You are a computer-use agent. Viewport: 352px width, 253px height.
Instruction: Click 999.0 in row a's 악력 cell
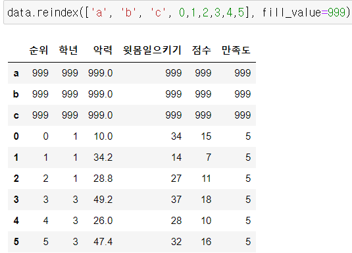100,73
